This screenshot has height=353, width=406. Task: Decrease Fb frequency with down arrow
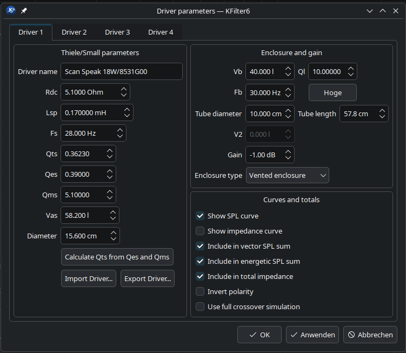[x=288, y=96]
